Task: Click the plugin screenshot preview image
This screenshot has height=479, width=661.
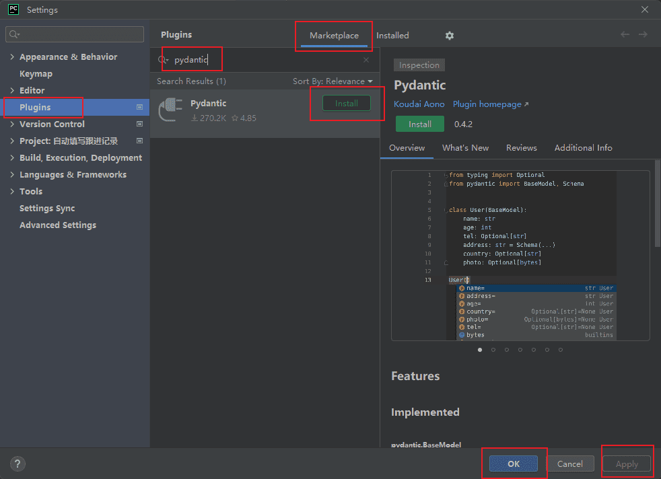Action: [x=520, y=255]
